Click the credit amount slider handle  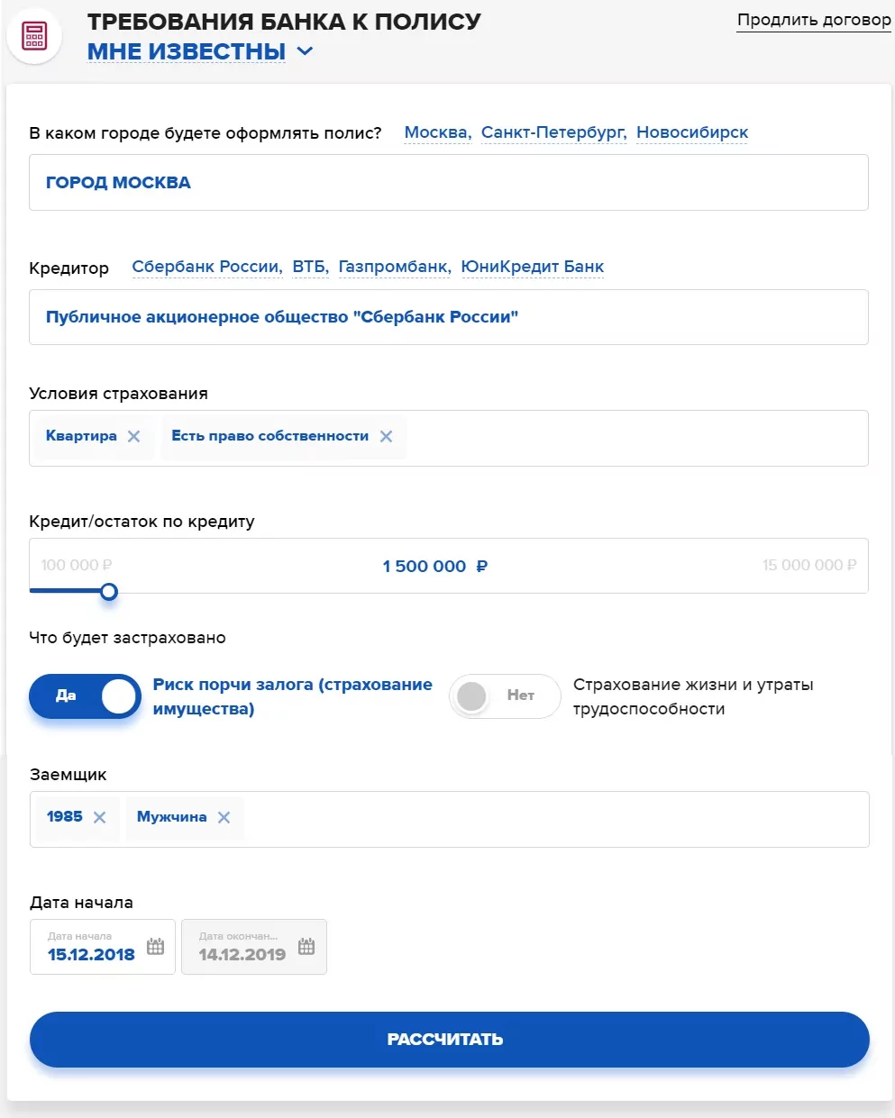click(x=109, y=592)
